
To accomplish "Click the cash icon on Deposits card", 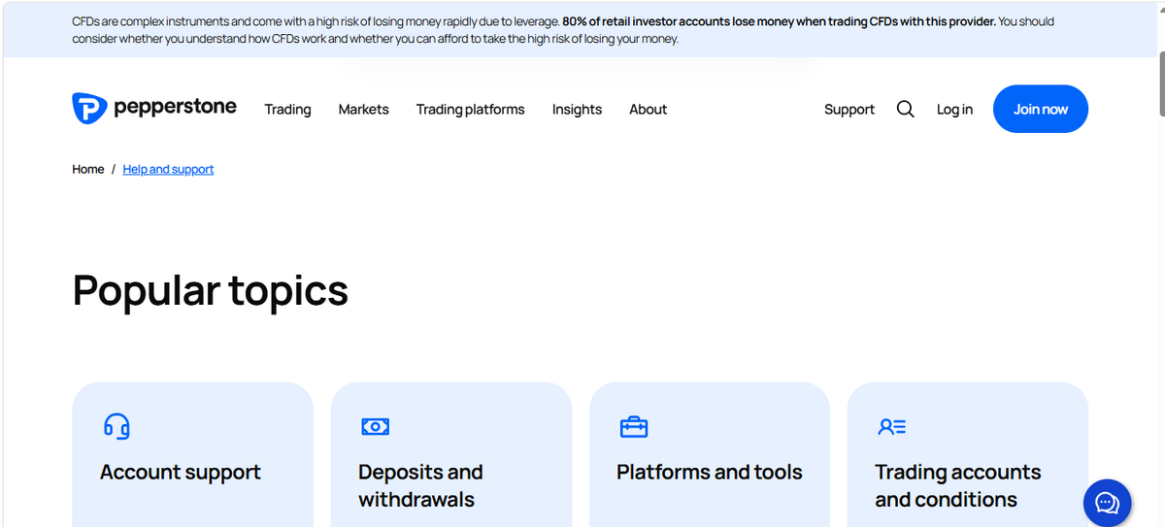I will click(x=375, y=426).
